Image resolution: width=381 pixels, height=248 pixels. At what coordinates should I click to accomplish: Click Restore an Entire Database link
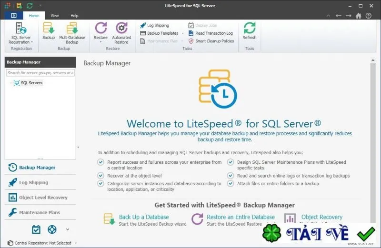click(x=241, y=217)
